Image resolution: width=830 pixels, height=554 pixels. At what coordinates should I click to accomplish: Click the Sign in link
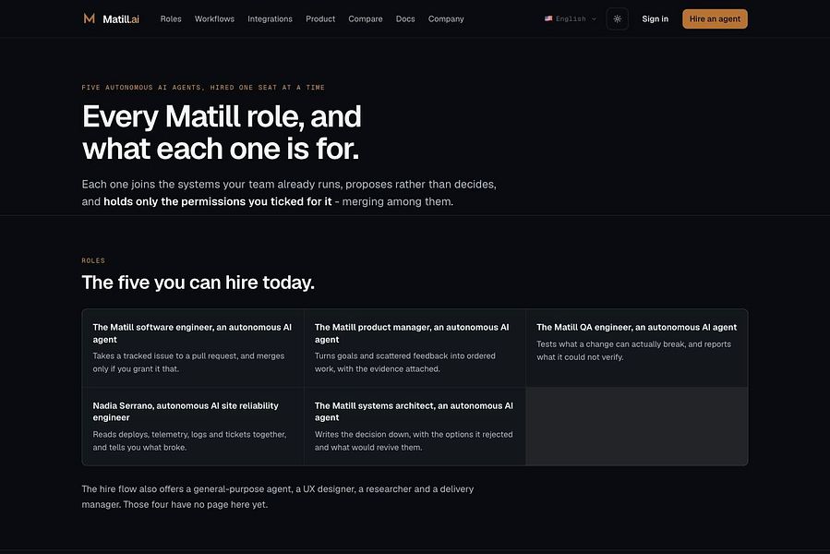[655, 19]
